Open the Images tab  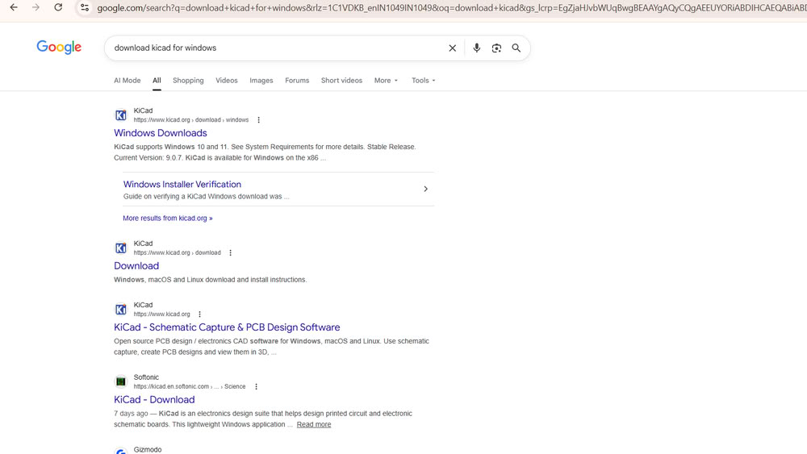tap(261, 80)
